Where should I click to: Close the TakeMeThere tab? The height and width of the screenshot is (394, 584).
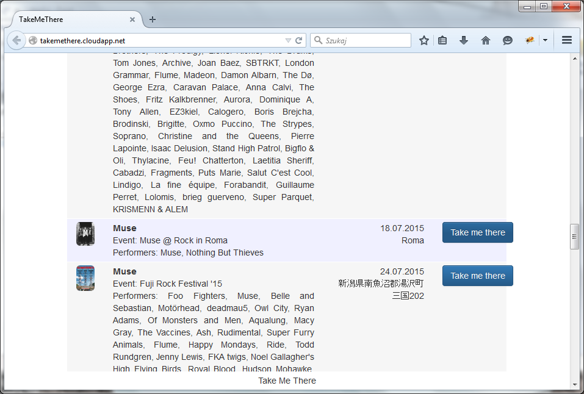[x=132, y=20]
